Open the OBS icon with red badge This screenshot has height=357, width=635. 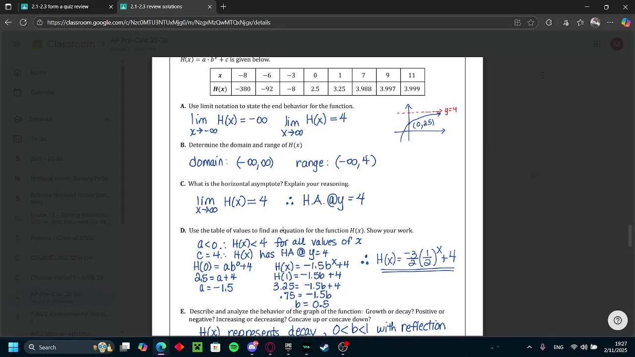click(x=343, y=347)
